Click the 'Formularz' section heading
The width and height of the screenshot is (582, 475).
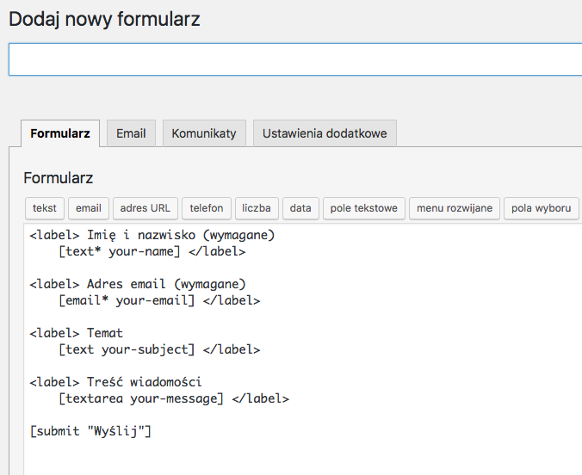tap(59, 178)
